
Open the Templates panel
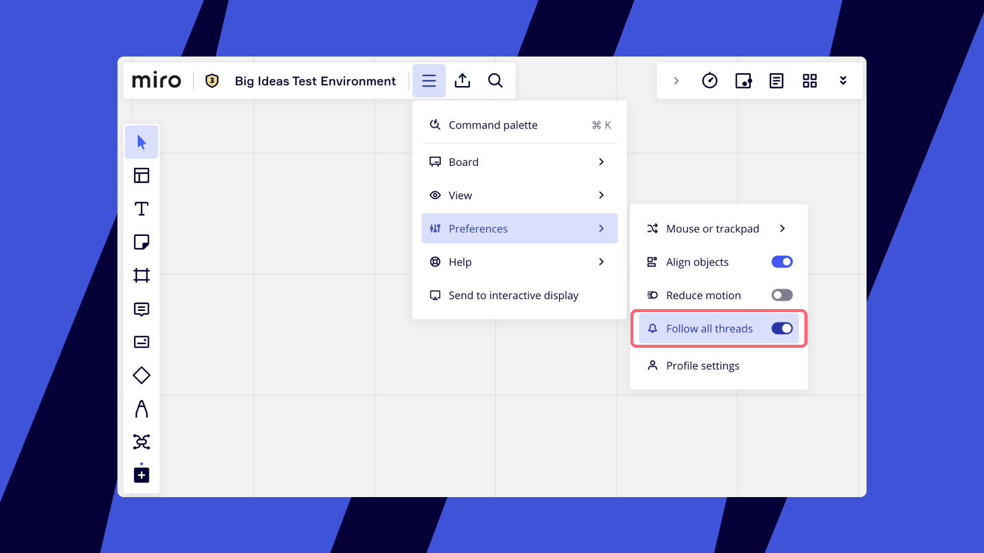[x=141, y=175]
